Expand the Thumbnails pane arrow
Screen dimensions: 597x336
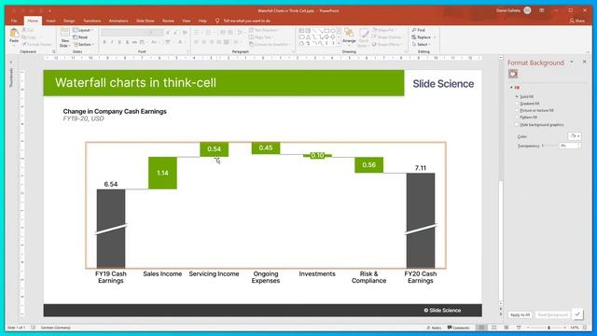(x=10, y=62)
